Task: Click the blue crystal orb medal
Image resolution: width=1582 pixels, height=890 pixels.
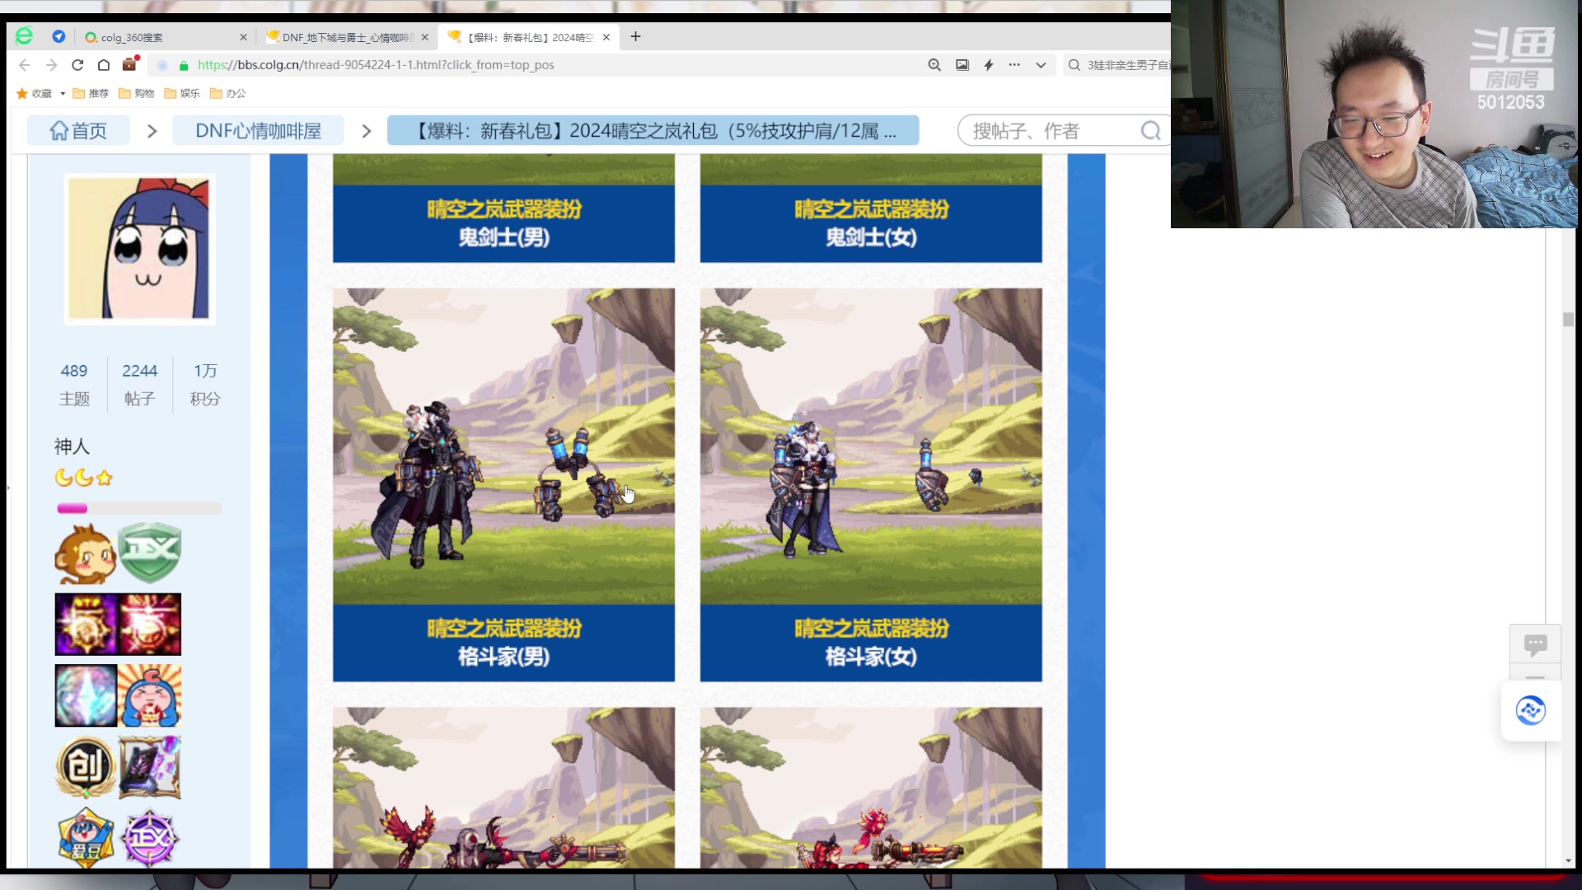Action: pos(86,696)
